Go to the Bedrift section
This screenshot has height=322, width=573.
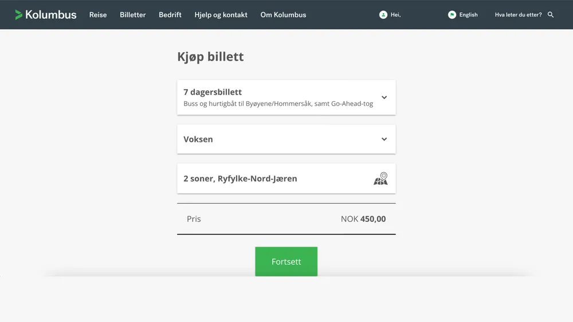tap(170, 15)
